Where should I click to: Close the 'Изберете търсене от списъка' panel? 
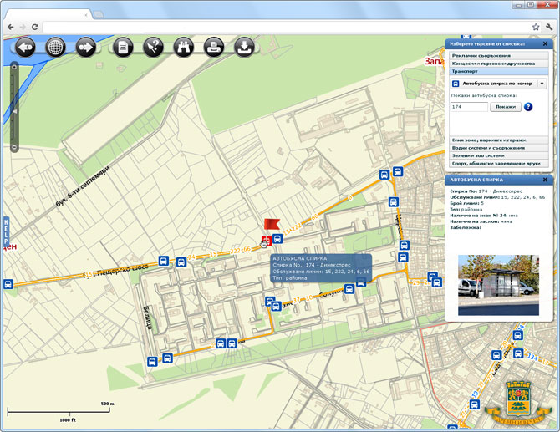coord(545,43)
